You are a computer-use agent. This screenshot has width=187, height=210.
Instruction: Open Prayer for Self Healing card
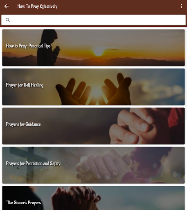(x=93, y=87)
